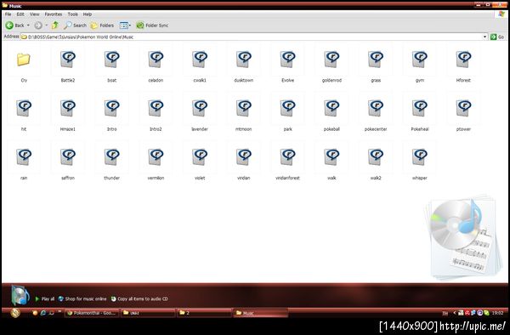
Task: Select the walk music file
Action: [x=331, y=157]
